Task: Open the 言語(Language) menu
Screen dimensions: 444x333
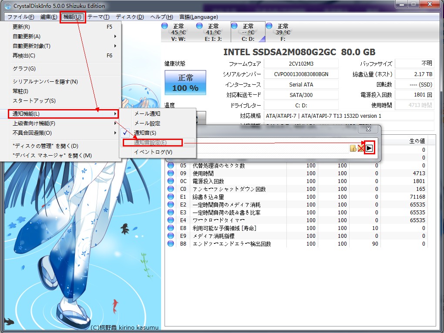Action: coord(198,17)
